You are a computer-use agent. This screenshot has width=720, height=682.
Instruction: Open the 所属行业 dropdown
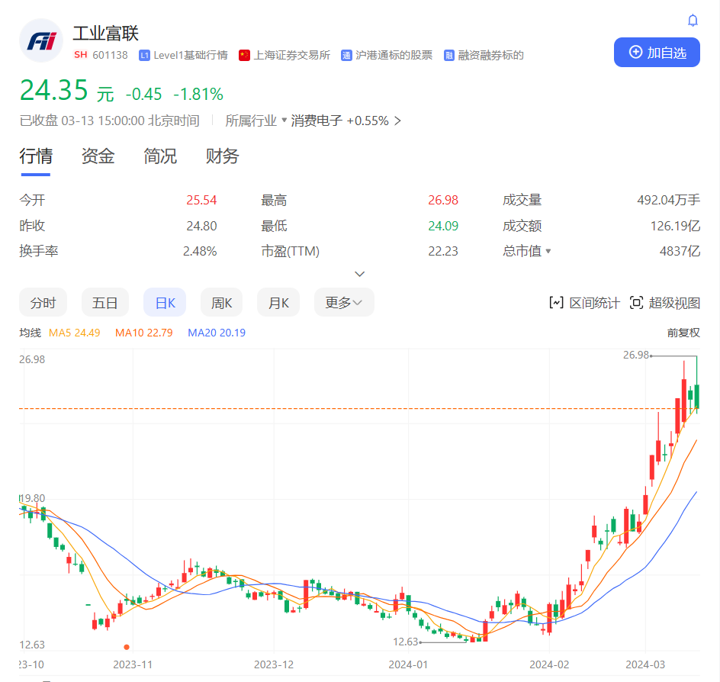tap(256, 121)
